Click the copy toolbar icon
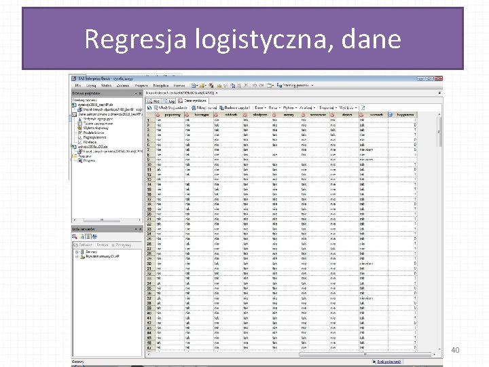 click(x=233, y=85)
